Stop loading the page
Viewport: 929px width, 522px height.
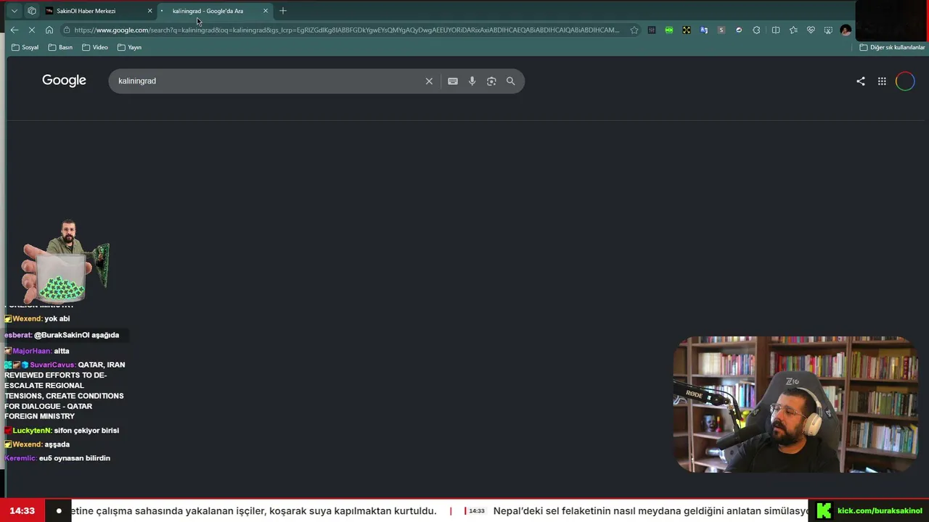32,30
